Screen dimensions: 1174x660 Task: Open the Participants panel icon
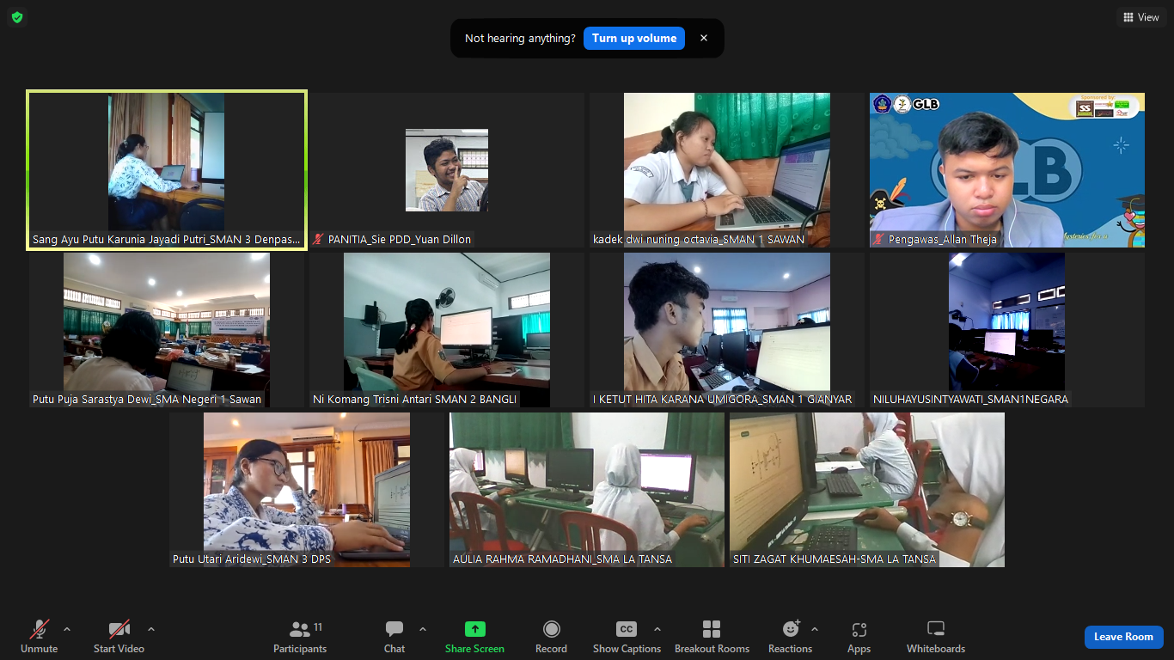pos(300,630)
